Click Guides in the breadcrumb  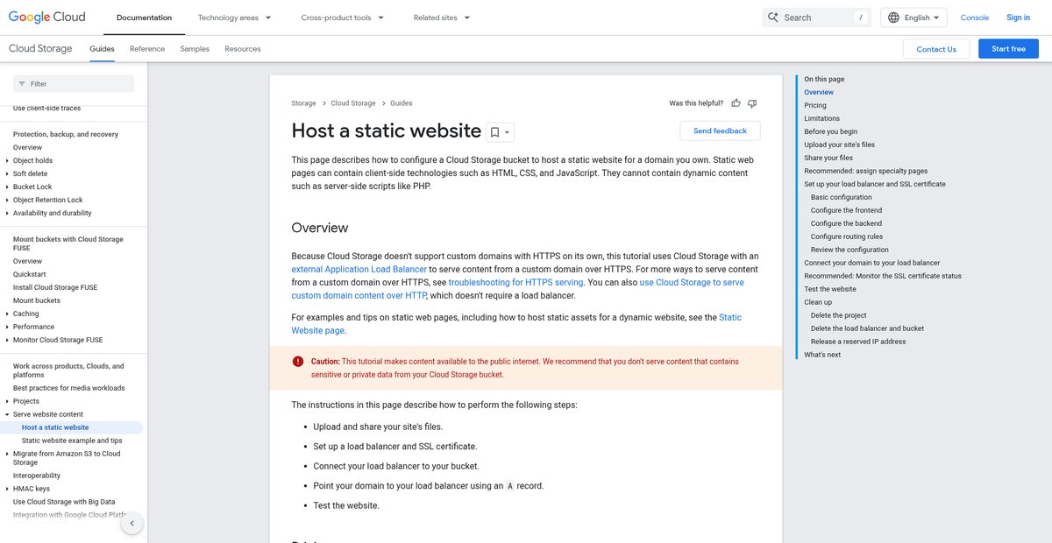point(402,103)
